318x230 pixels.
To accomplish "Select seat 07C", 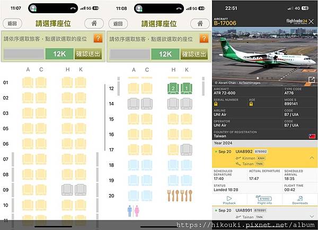I will pyautogui.click(x=41, y=159).
